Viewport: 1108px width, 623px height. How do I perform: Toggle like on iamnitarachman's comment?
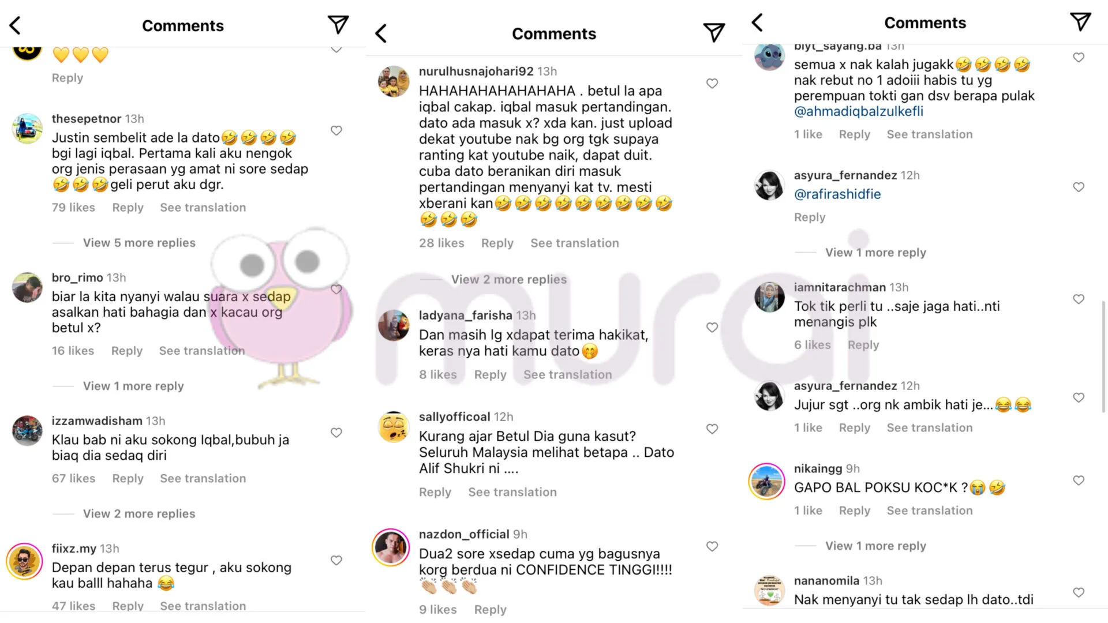point(1079,299)
